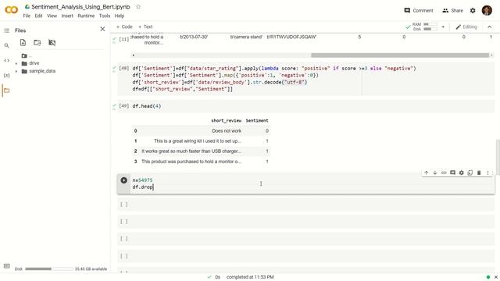Open the search sidebar icon

(6, 45)
